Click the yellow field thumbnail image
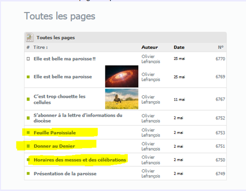The width and height of the screenshot is (246, 191). coord(122,99)
